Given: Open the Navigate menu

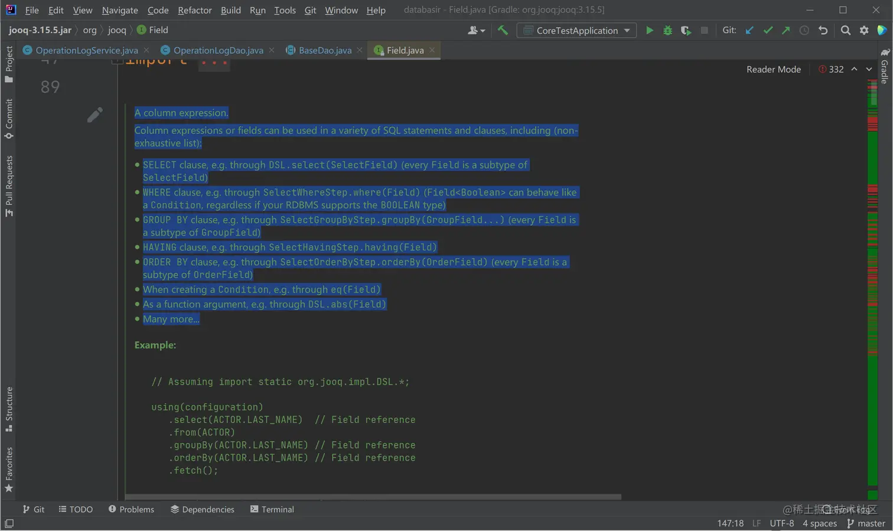Looking at the screenshot, I should tap(120, 10).
